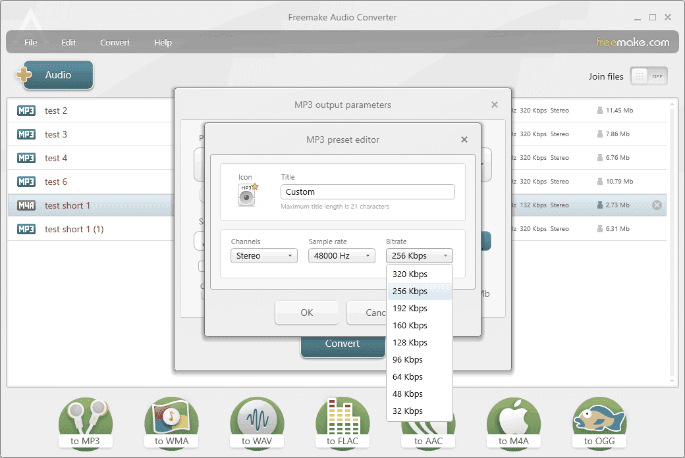Close the MP3 output parameters dialog
This screenshot has width=685, height=458.
(x=495, y=105)
